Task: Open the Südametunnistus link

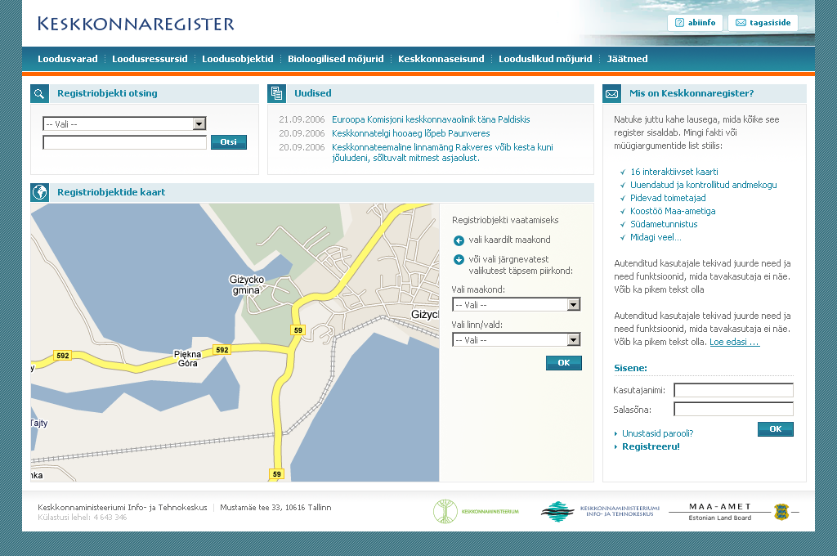Action: pyautogui.click(x=664, y=224)
